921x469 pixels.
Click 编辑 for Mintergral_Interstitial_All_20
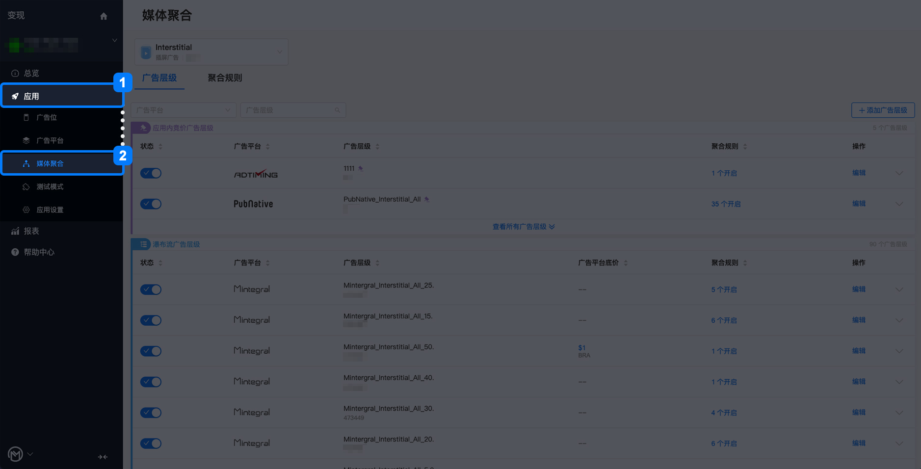[859, 443]
